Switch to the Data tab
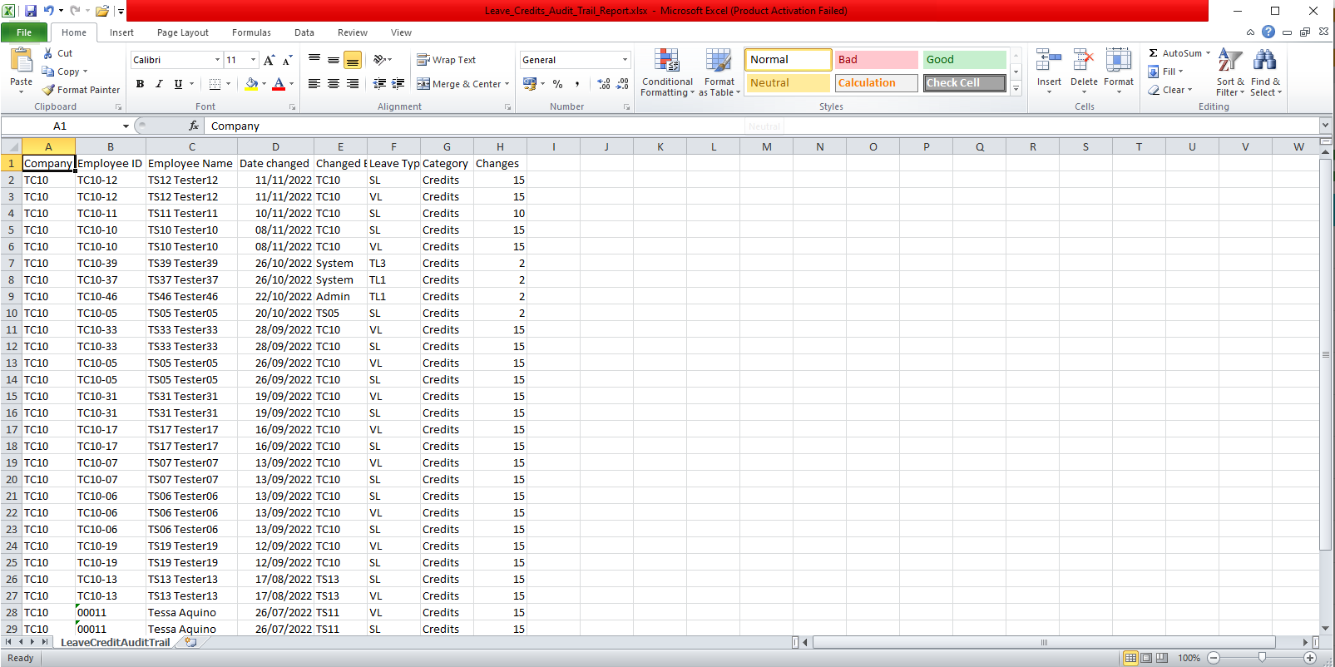Image resolution: width=1335 pixels, height=667 pixels. tap(304, 32)
